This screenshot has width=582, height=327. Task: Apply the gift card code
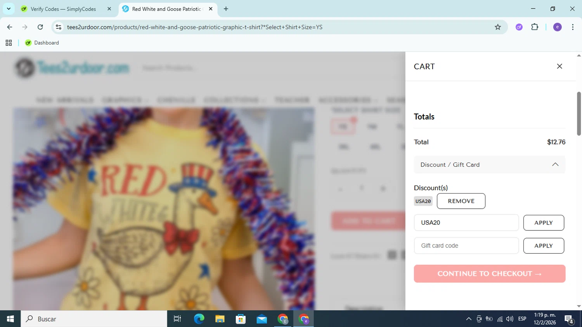click(544, 246)
